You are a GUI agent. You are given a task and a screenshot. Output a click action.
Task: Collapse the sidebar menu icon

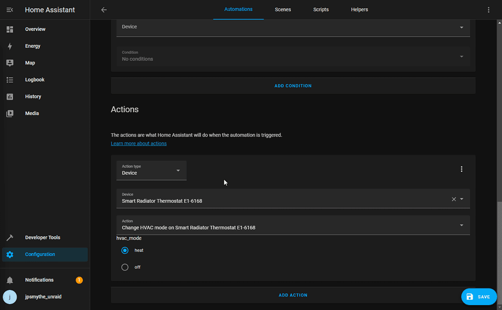(x=10, y=10)
